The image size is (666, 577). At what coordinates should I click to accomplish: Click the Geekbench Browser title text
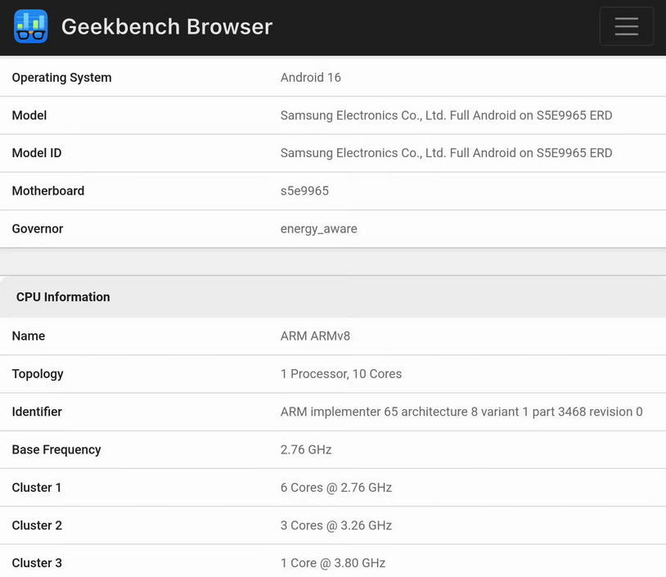[166, 26]
